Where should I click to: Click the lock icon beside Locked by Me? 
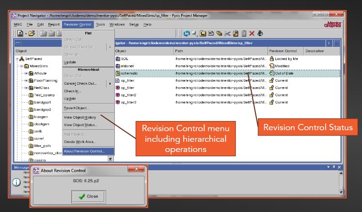click(272, 59)
